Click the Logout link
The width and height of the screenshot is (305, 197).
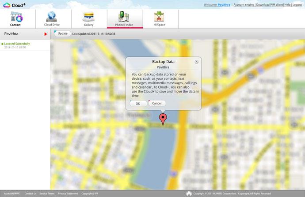click(297, 5)
